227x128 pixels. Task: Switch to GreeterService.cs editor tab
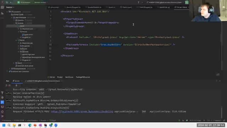point(93,7)
